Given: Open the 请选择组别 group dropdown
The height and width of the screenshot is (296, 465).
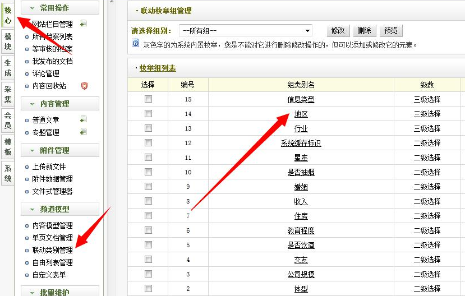Looking at the screenshot, I should coord(246,31).
